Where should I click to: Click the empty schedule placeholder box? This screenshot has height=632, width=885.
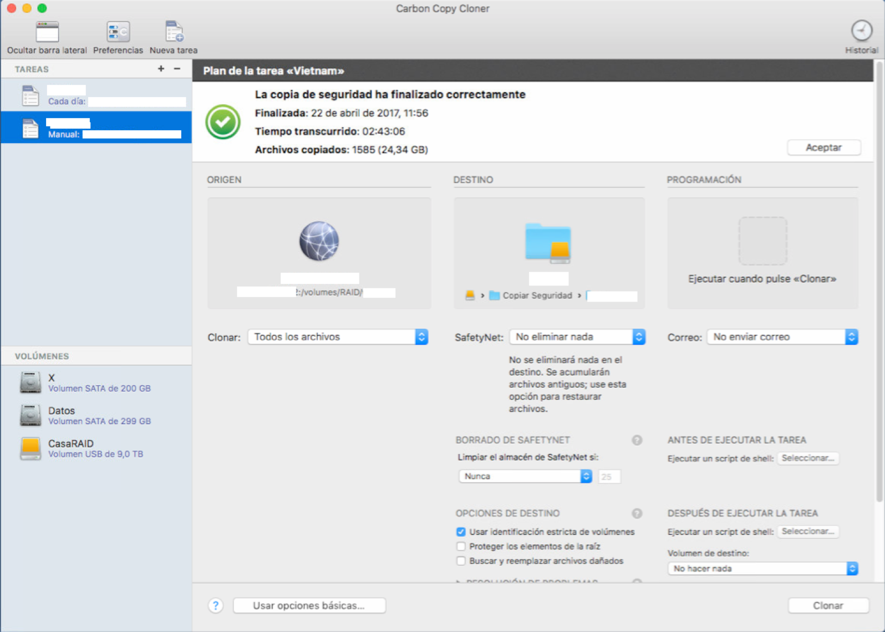[762, 241]
